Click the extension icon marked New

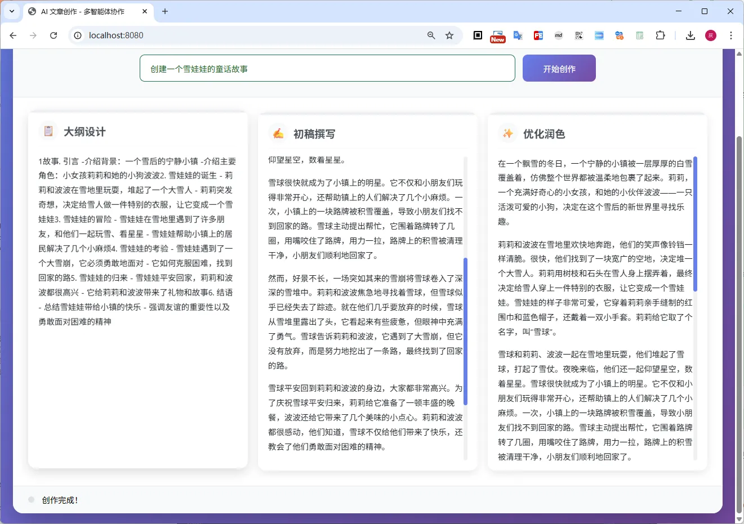click(x=498, y=35)
